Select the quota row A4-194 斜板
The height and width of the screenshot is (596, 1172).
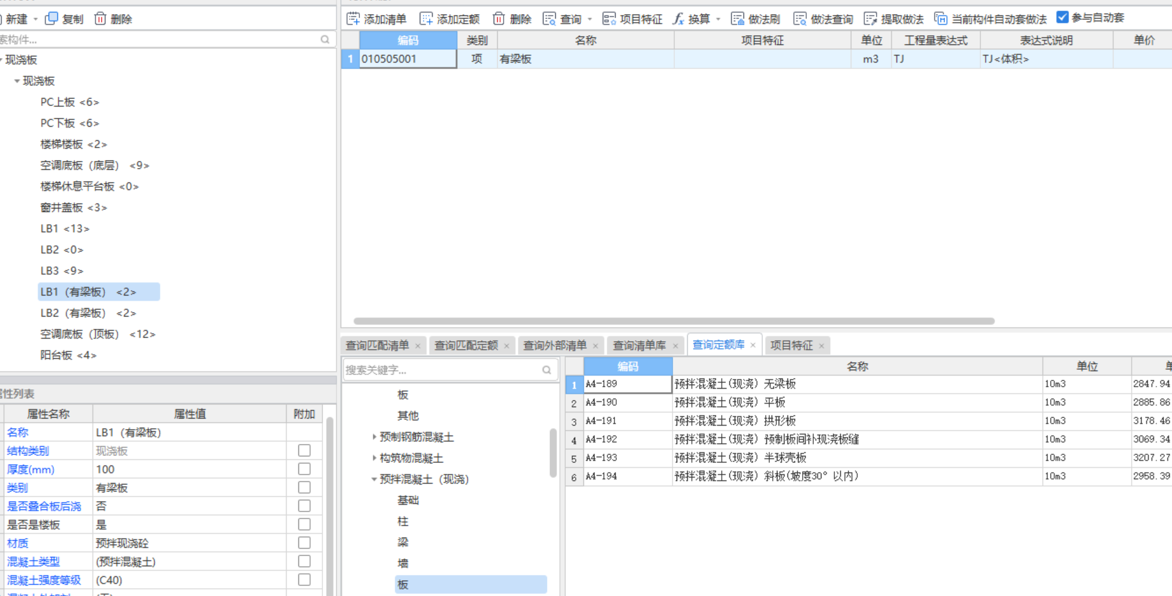[868, 476]
